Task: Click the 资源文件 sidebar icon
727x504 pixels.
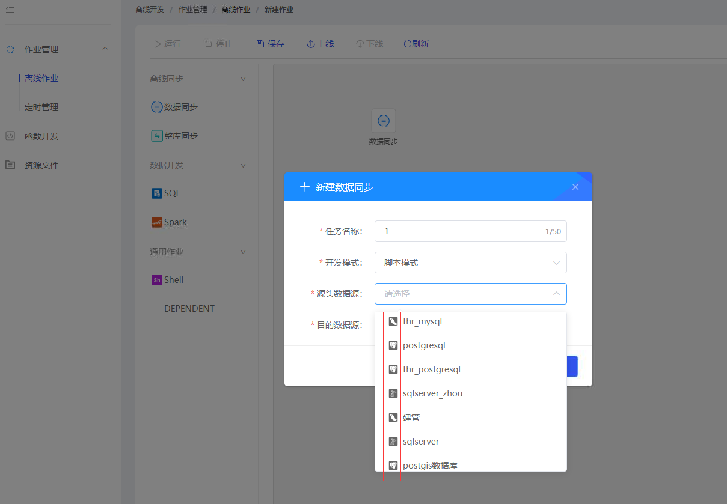Action: click(x=10, y=165)
